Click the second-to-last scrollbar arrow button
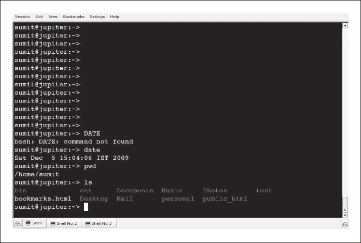 click(x=345, y=210)
